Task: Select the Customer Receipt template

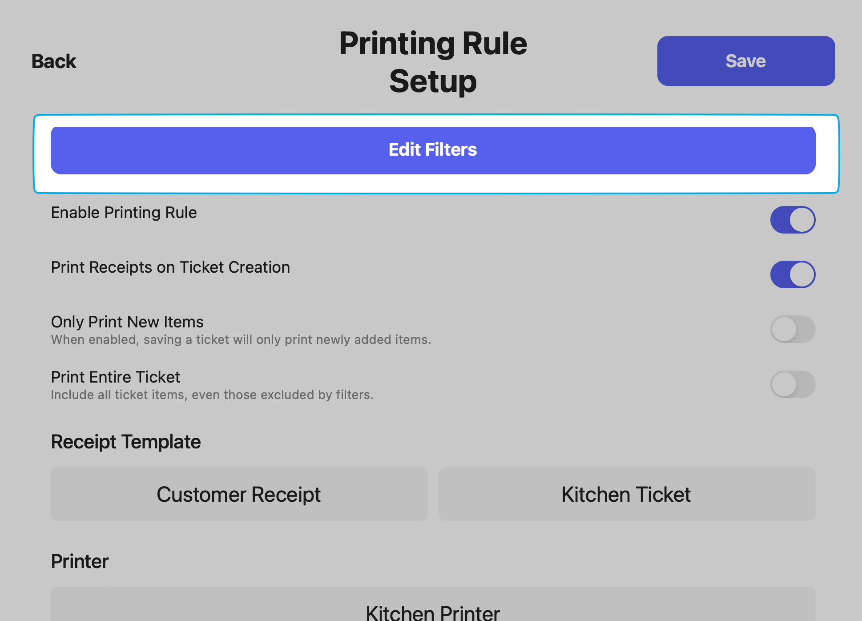Action: [239, 494]
